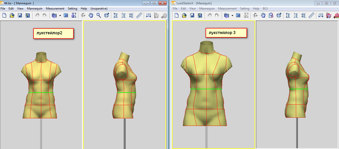339x149 pixels.
Task: Click side-view mannequin in 44.lsx window
Action: coord(125,86)
